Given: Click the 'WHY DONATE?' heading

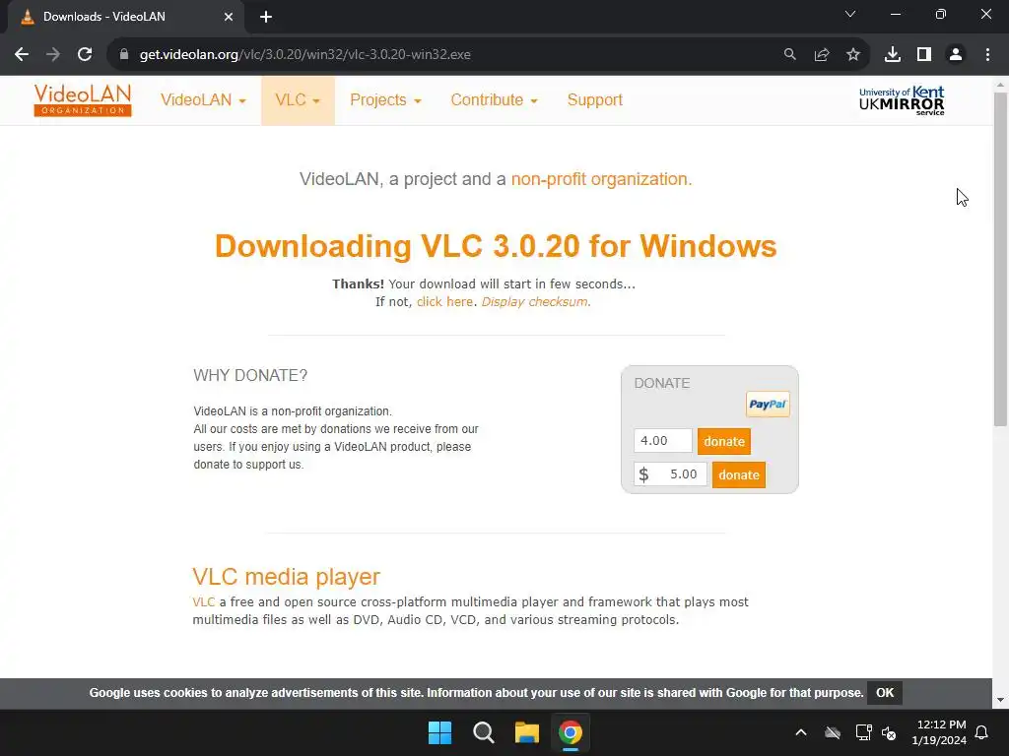Looking at the screenshot, I should point(250,375).
